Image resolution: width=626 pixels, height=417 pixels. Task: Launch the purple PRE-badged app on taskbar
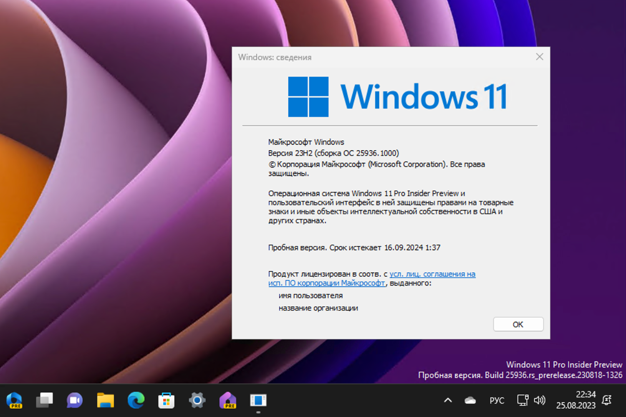[227, 400]
